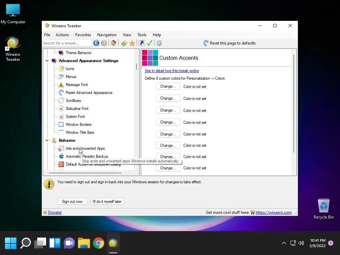Screen dimensions: 340x255
Task: Click the Window Title Bars icon
Action: [61, 132]
